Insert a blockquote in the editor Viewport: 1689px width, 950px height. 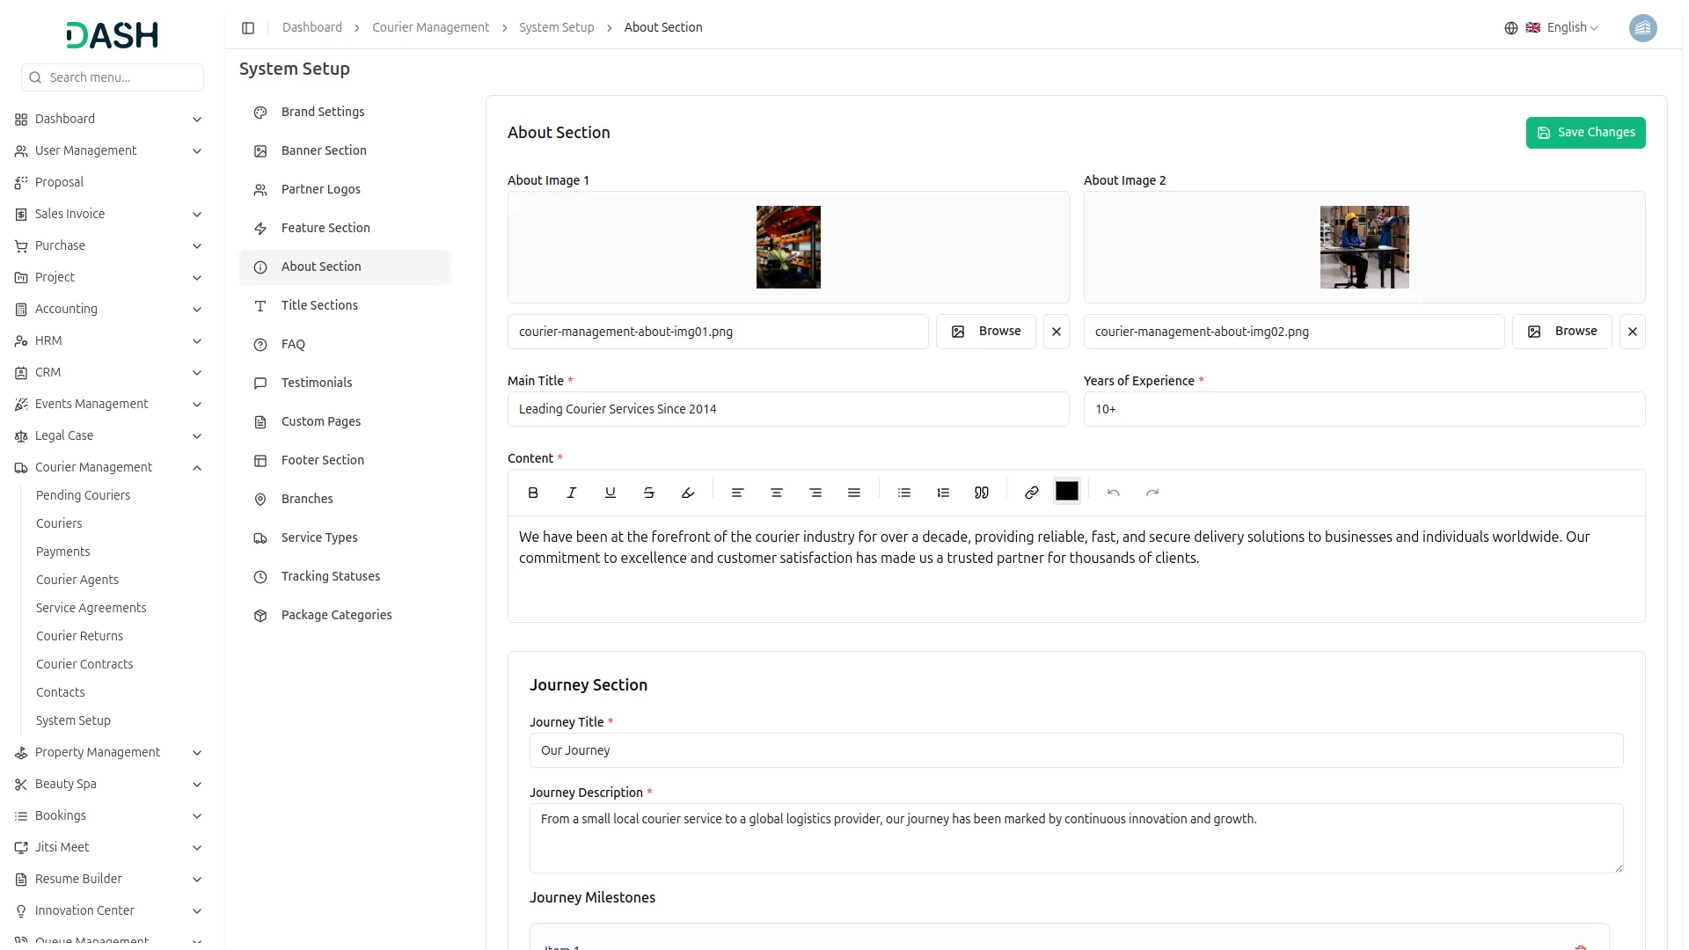click(982, 493)
